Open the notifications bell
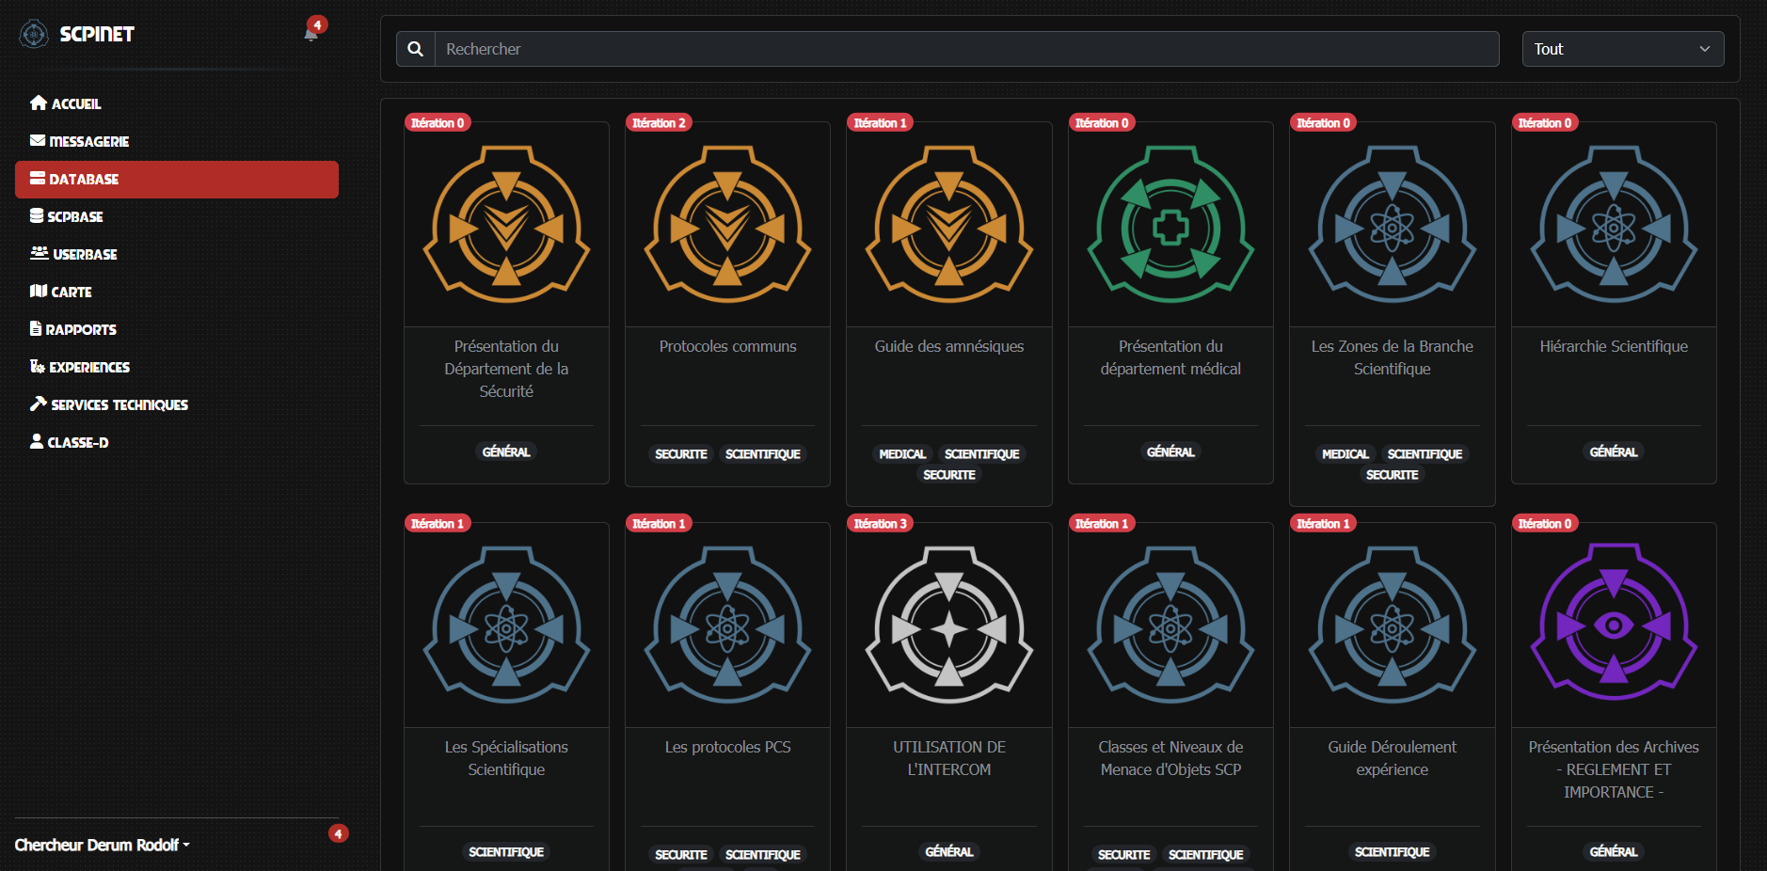Screen dimensions: 1767x871 pyautogui.click(x=310, y=34)
